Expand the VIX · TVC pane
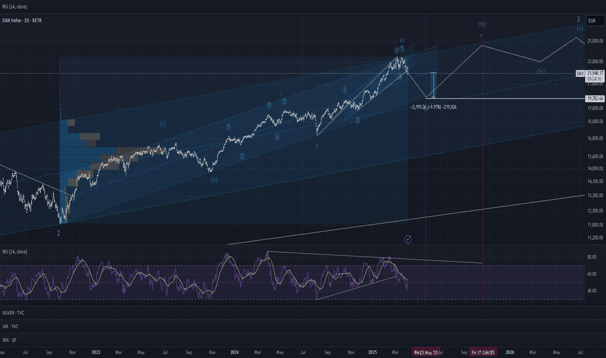Image resolution: width=606 pixels, height=358 pixels. [10, 326]
